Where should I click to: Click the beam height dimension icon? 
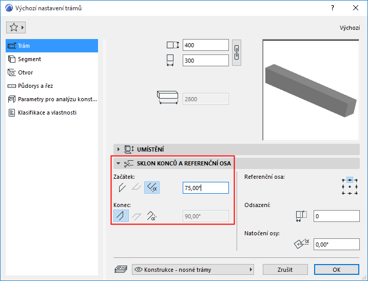click(173, 45)
